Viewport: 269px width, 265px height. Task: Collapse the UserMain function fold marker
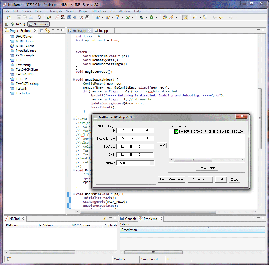74,194
